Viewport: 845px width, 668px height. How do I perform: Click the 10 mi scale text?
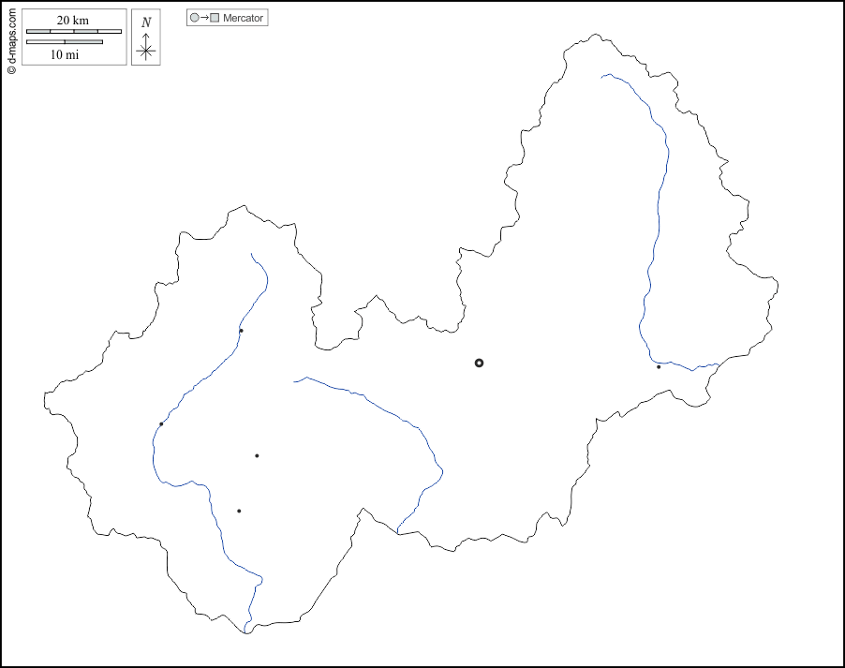(x=64, y=54)
